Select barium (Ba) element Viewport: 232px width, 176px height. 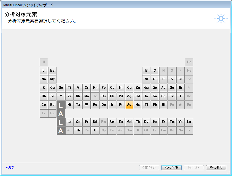pos(52,105)
